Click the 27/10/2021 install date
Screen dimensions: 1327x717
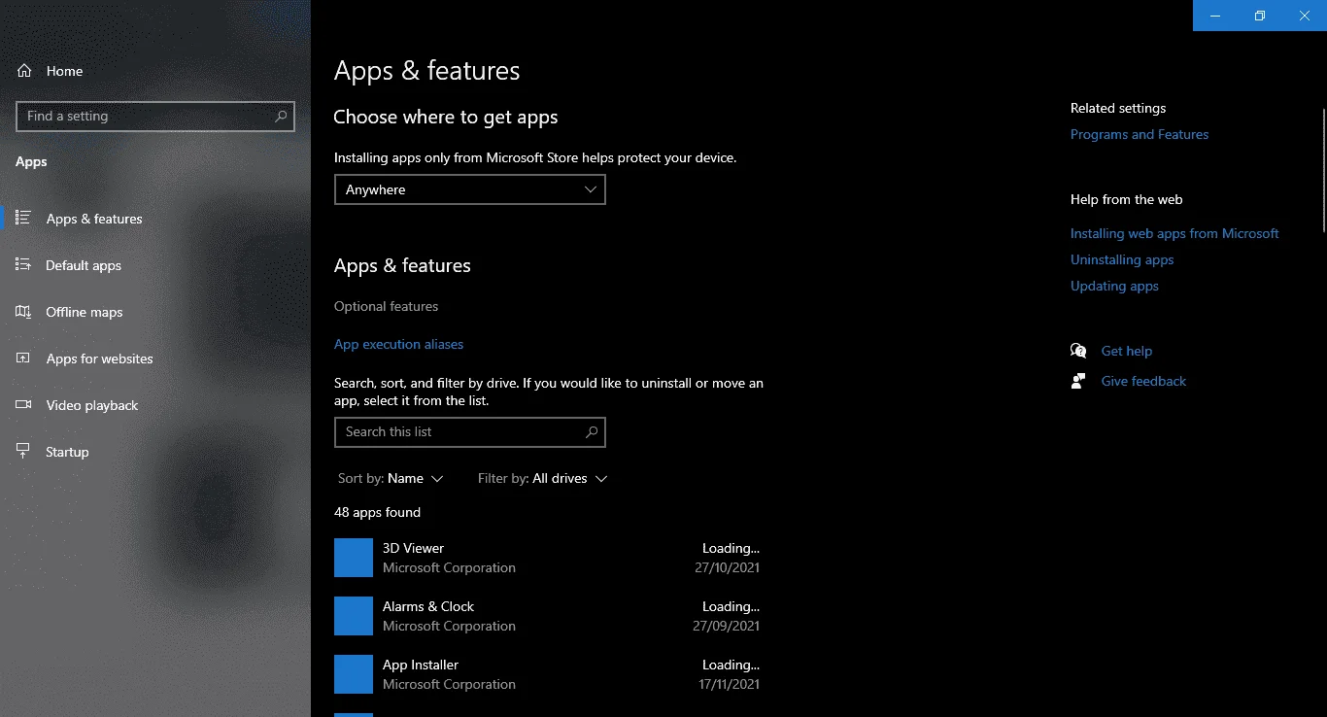click(726, 567)
